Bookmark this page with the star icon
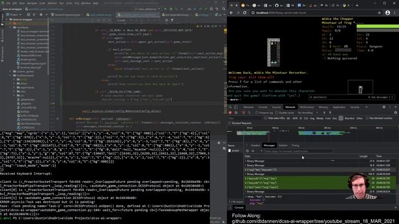The image size is (399, 224). pyautogui.click(x=380, y=12)
